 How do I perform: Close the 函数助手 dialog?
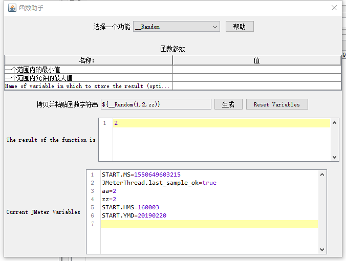(334, 8)
